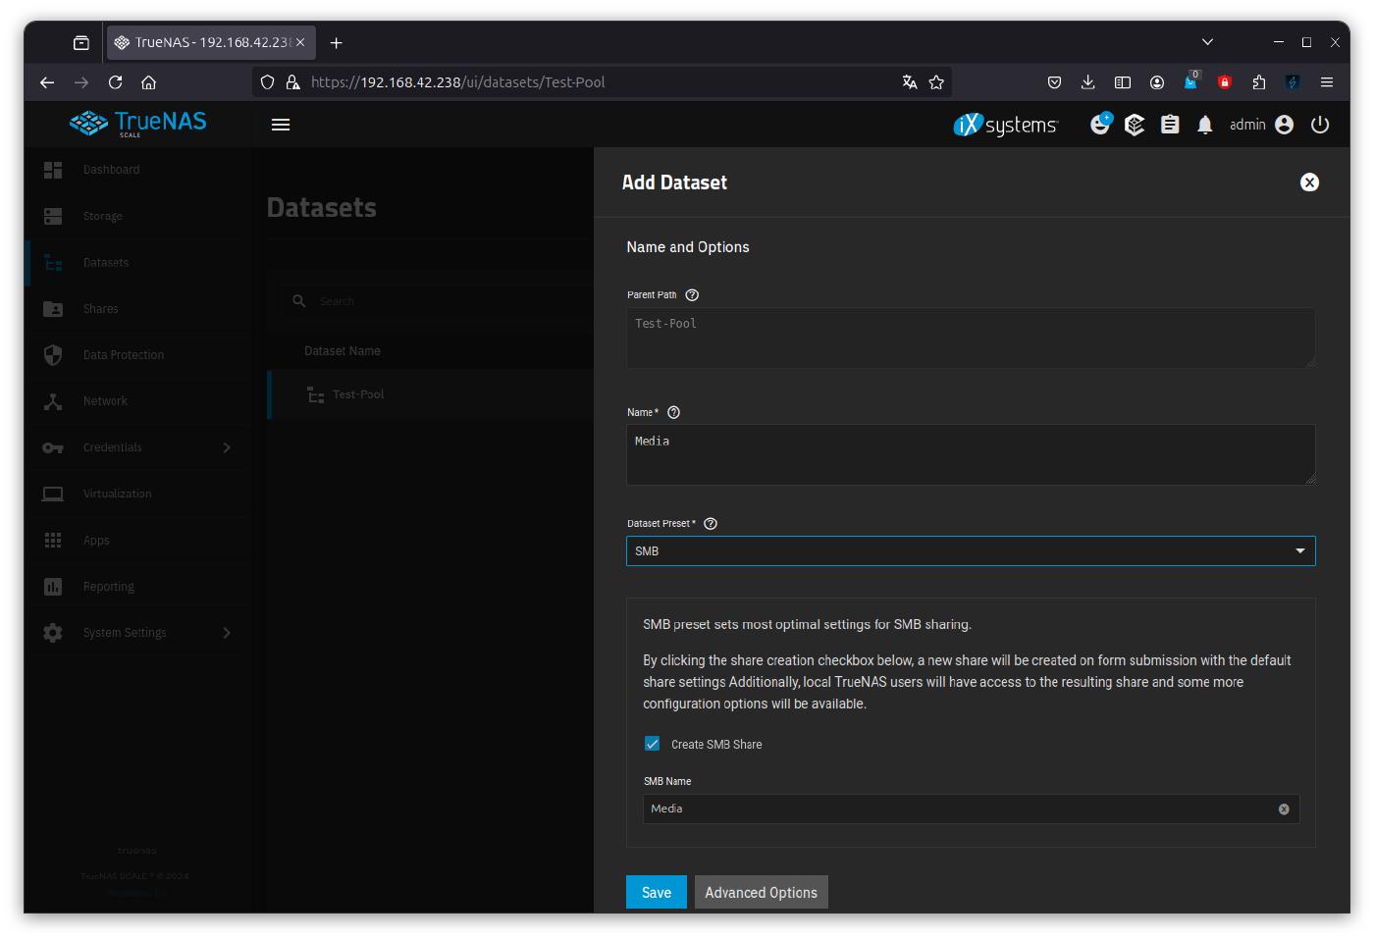
Task: Close the Add Dataset panel
Action: pos(1309,183)
